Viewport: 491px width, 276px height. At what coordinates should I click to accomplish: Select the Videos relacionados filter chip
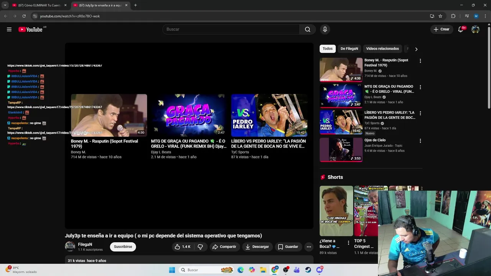coord(382,49)
